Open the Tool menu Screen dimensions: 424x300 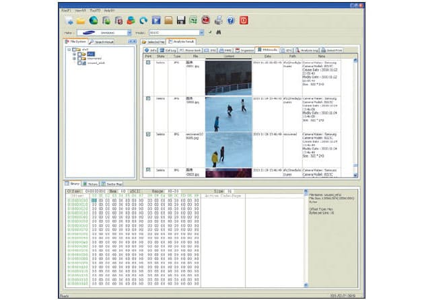[96, 11]
